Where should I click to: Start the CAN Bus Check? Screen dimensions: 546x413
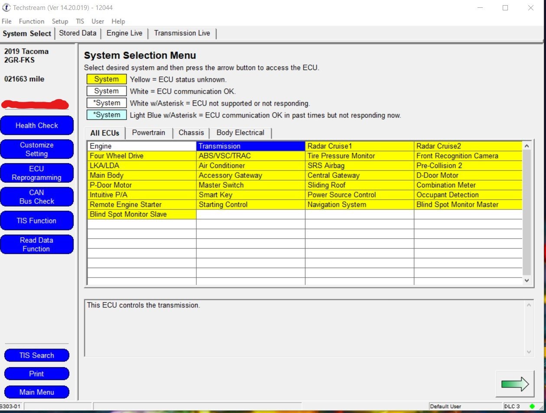click(37, 197)
